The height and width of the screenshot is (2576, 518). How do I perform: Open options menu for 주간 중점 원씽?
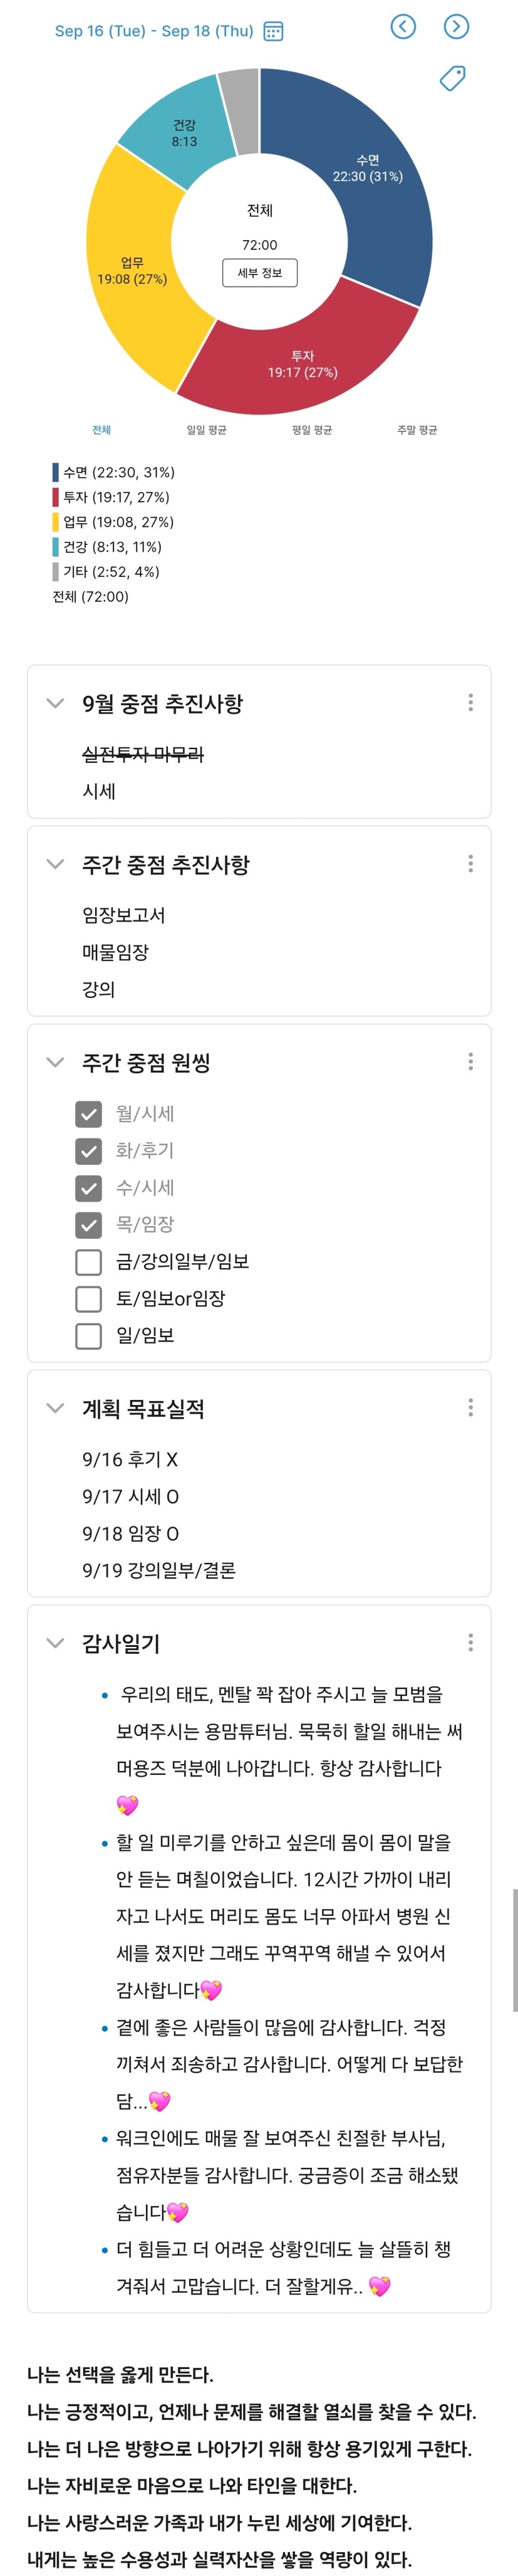coord(470,1062)
